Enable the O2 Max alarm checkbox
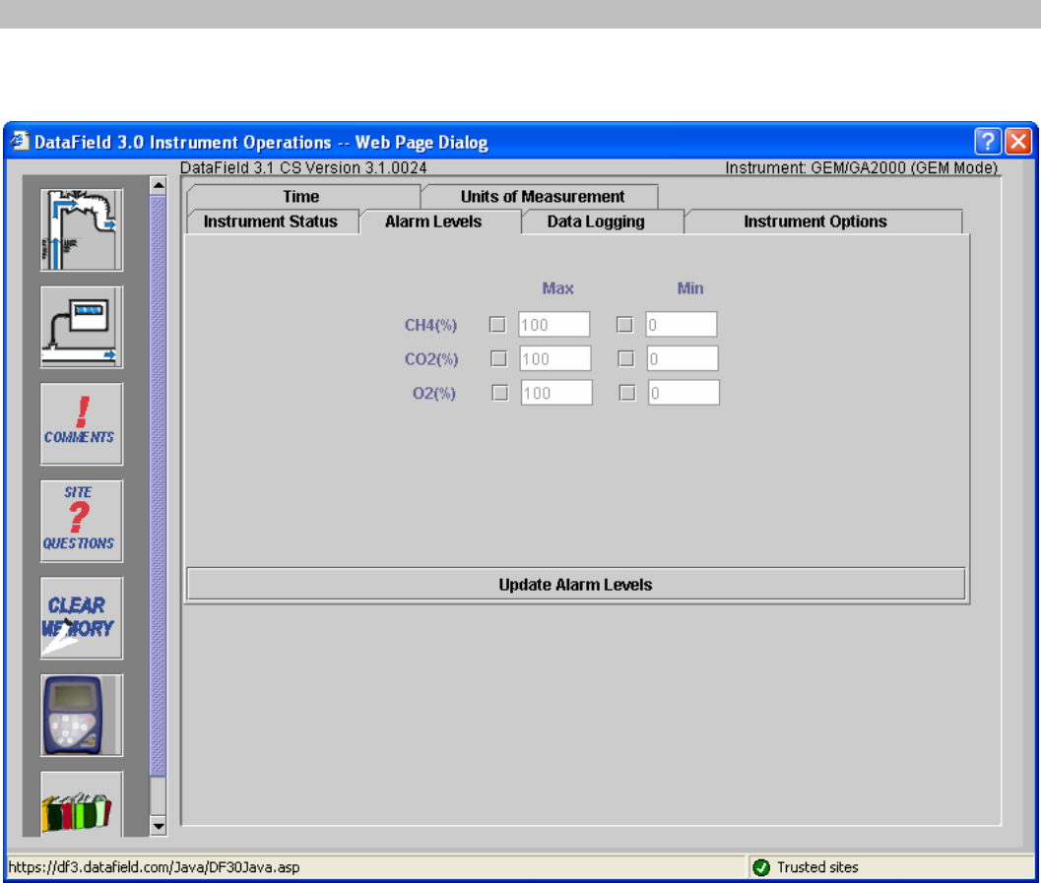The width and height of the screenshot is (1041, 883). click(x=500, y=393)
